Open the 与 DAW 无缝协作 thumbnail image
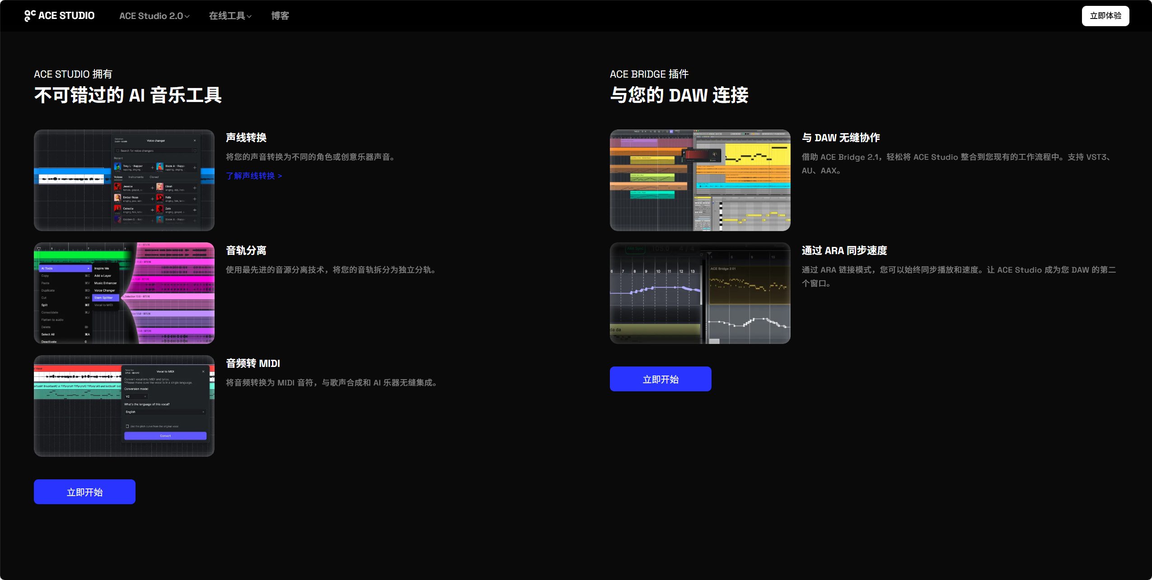The height and width of the screenshot is (580, 1152). [700, 180]
